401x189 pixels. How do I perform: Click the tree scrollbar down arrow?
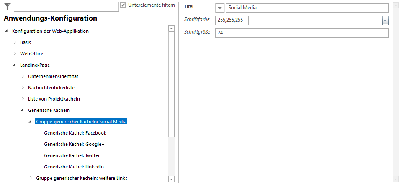click(x=171, y=179)
